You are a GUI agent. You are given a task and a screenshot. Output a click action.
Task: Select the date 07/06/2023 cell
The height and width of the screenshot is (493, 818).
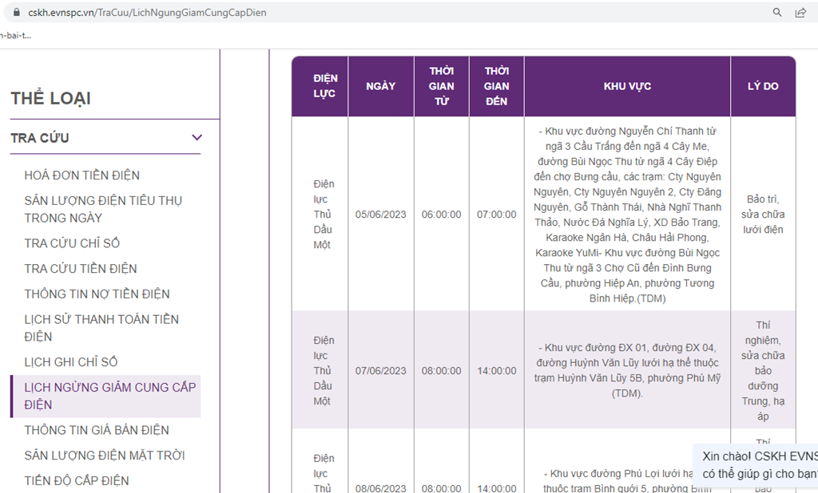click(x=381, y=370)
